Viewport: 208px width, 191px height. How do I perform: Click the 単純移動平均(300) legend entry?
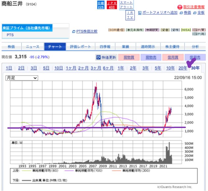(131, 171)
